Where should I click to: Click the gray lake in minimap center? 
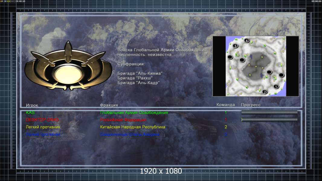256,65
